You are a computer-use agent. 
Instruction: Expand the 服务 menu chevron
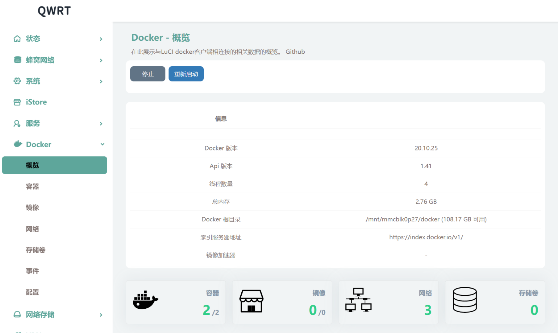click(x=101, y=124)
